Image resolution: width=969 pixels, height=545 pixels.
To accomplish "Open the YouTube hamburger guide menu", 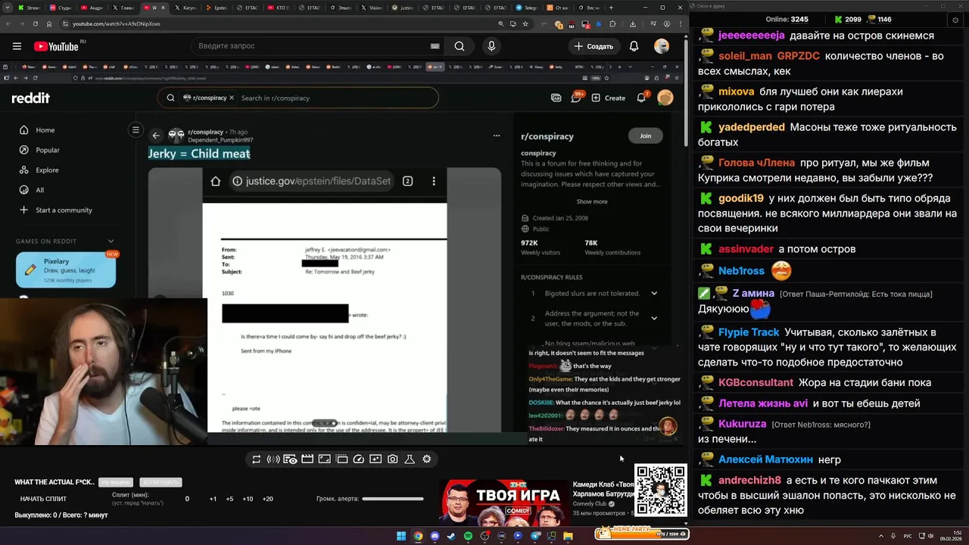I will pyautogui.click(x=17, y=46).
